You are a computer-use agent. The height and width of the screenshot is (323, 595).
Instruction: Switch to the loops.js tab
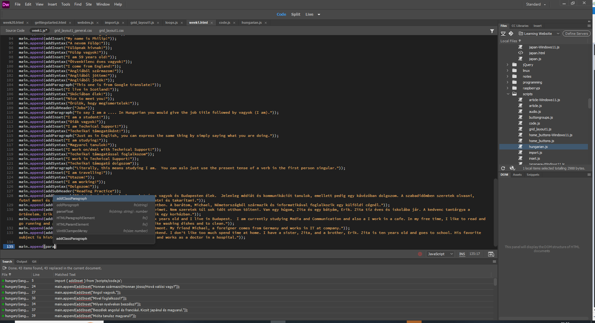tap(171, 23)
